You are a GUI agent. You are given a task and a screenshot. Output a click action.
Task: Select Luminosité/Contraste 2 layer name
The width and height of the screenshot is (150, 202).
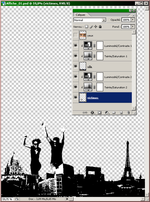118,77
